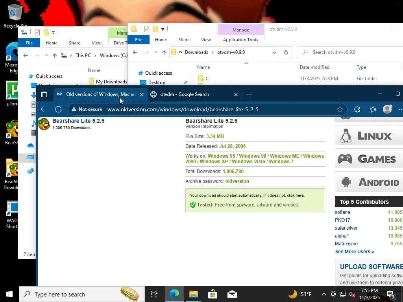Screen dimensions: 403x302
Task: Open the Application Tools ribbon tab
Action: pos(240,40)
